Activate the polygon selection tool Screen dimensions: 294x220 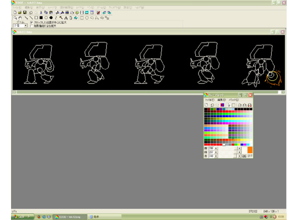(x=97, y=18)
